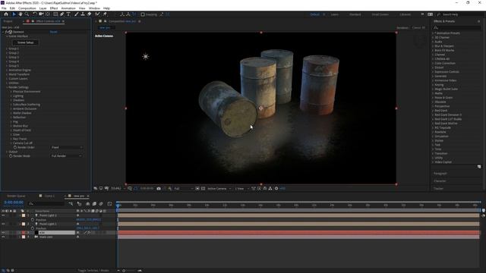Select the Pen tool
Screen dimensions: 486x273
coord(62,14)
